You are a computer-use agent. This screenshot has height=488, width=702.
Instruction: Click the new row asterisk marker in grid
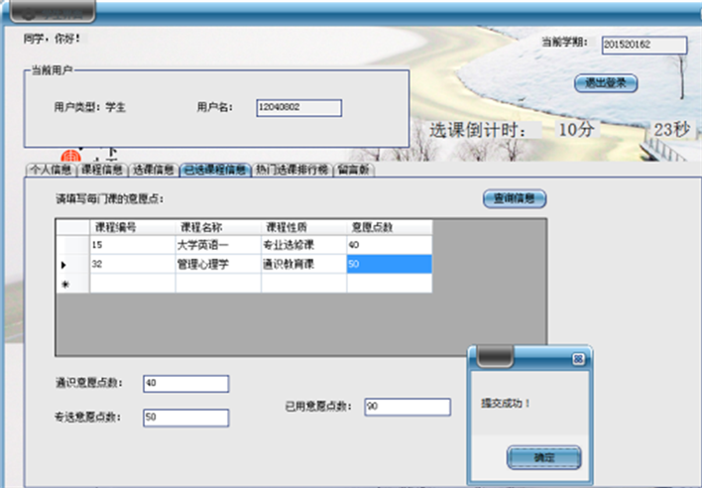pyautogui.click(x=71, y=284)
